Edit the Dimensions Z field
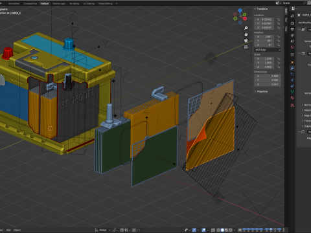 click(x=268, y=84)
